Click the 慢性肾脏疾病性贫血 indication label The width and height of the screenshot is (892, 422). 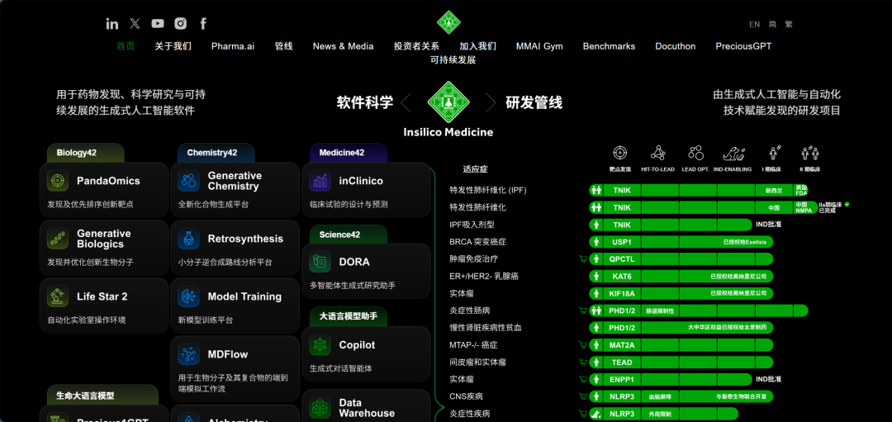(x=486, y=328)
